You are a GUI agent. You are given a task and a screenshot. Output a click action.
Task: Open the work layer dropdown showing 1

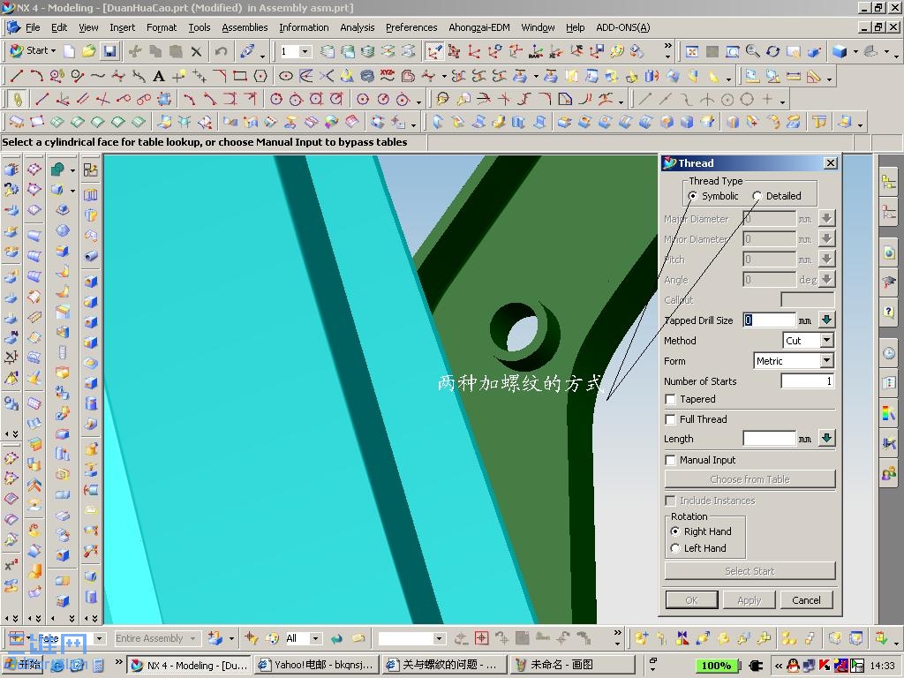(305, 51)
